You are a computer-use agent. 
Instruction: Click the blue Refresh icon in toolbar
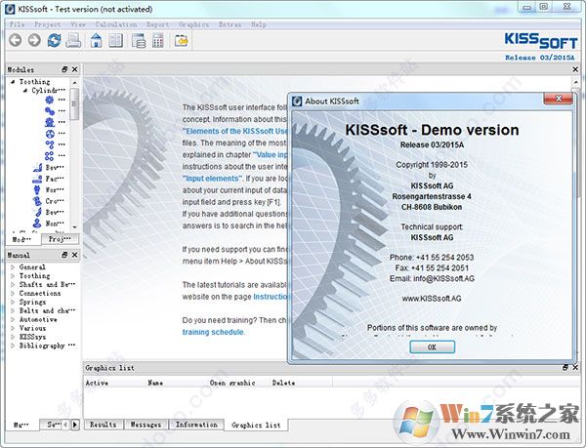coord(54,40)
